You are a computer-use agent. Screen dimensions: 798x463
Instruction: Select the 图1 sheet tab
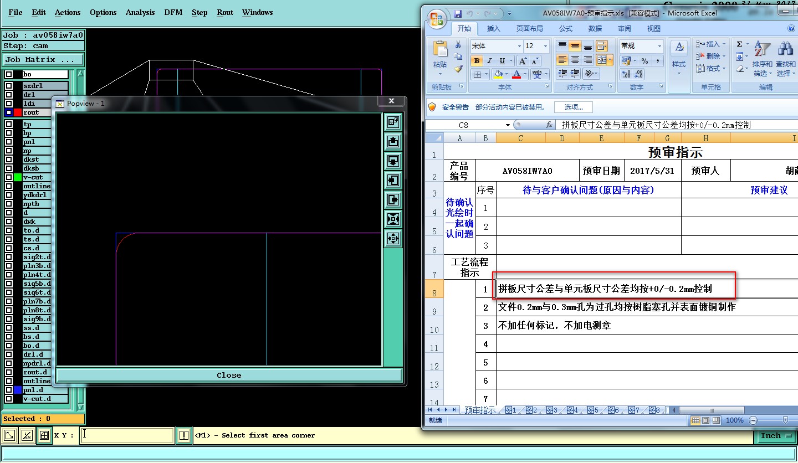pyautogui.click(x=510, y=410)
